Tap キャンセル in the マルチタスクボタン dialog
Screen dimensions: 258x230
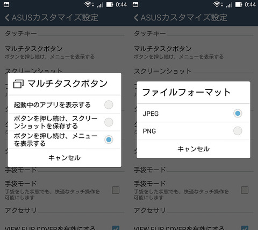(64, 158)
